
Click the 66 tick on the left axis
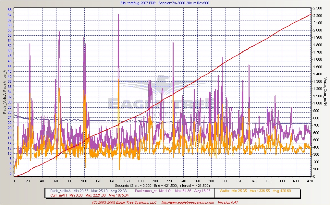(10, 10)
